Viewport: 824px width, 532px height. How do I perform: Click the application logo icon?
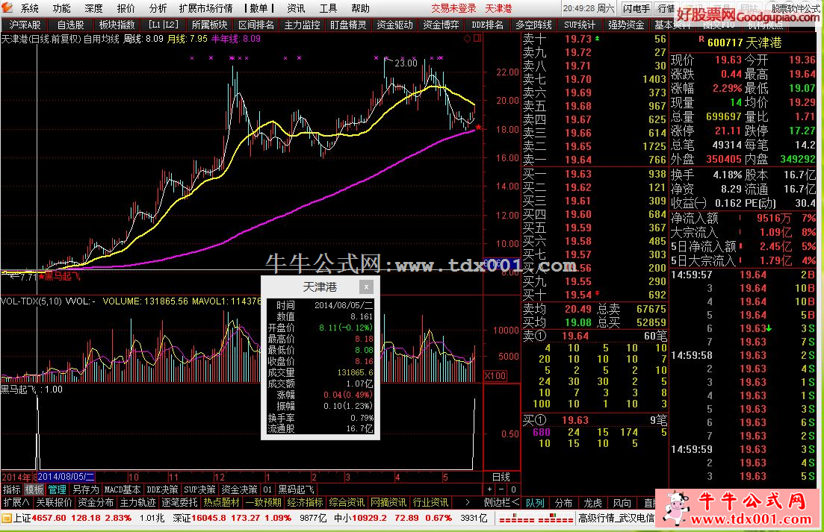pos(7,7)
